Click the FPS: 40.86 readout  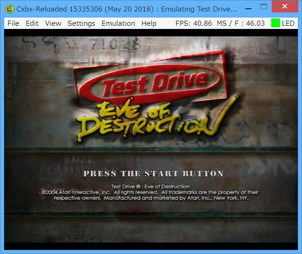point(194,23)
